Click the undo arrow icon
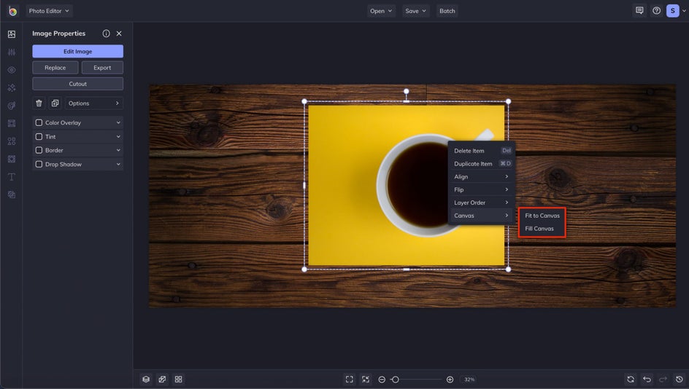The image size is (689, 389). 647,380
